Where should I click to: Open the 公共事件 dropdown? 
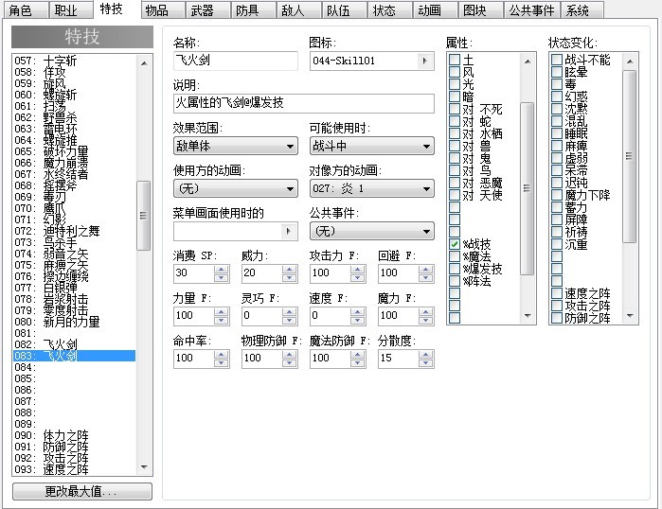(372, 231)
